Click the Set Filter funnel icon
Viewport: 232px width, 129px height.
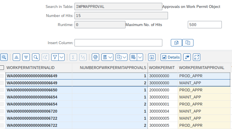pyautogui.click(x=55, y=57)
